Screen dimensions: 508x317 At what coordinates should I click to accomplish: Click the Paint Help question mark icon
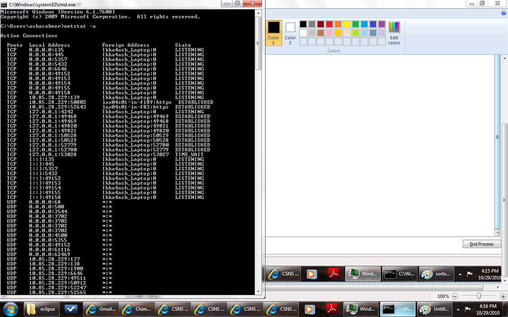(504, 13)
